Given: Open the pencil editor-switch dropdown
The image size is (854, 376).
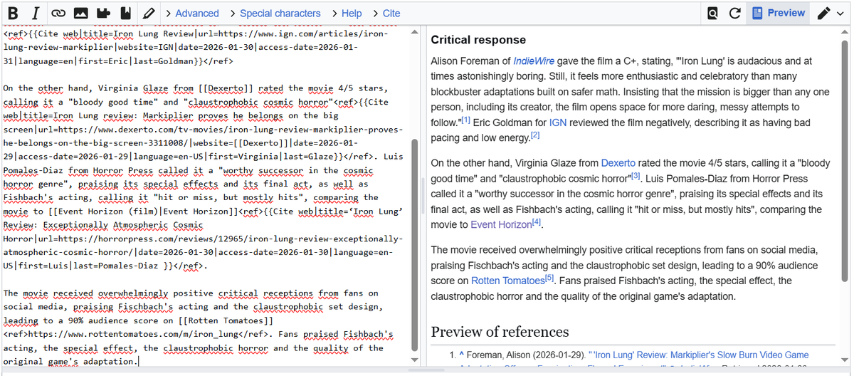Looking at the screenshot, I should [x=830, y=14].
